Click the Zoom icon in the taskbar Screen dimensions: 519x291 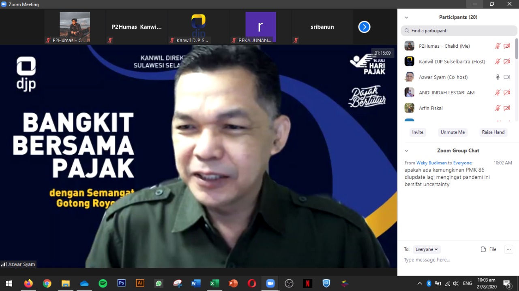point(270,283)
